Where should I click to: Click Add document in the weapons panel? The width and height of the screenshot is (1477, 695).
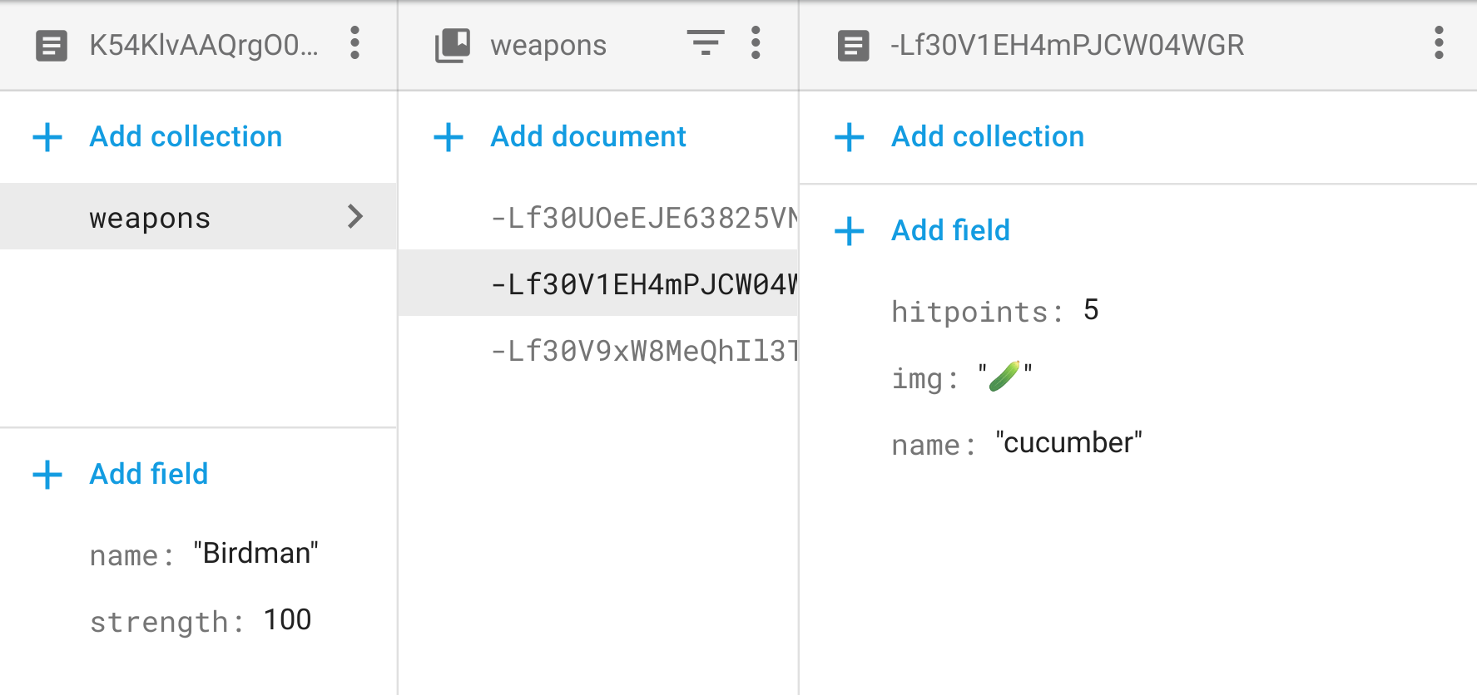pos(587,136)
